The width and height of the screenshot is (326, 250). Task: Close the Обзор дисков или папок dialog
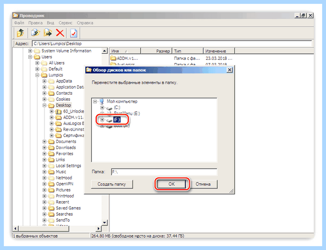point(229,70)
